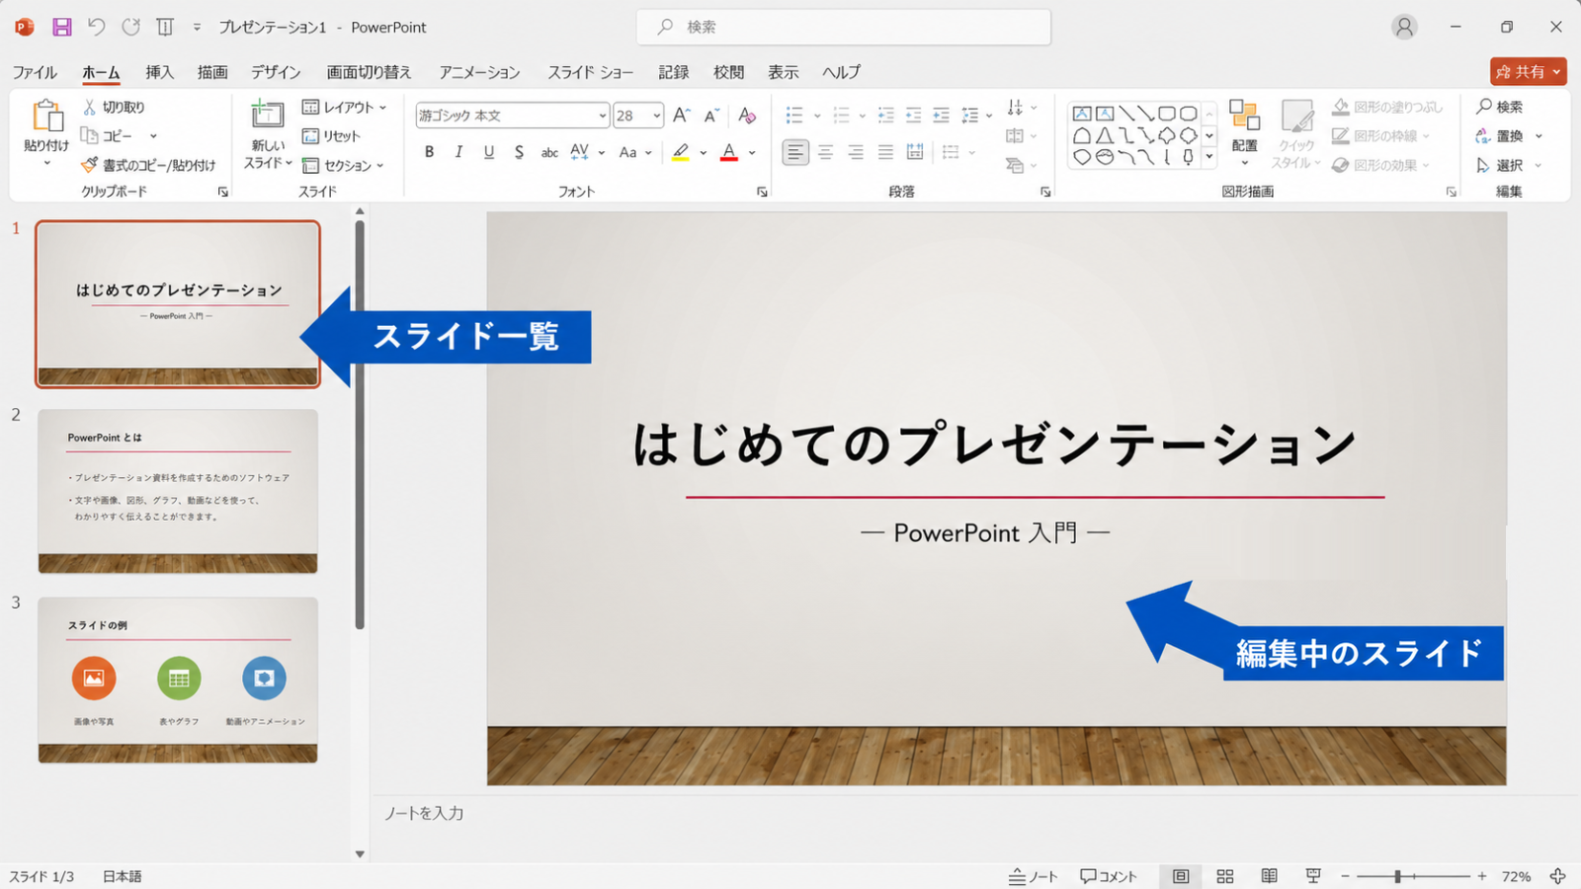
Task: Open the font name dropdown 游ゴシック 本文
Action: click(x=603, y=116)
